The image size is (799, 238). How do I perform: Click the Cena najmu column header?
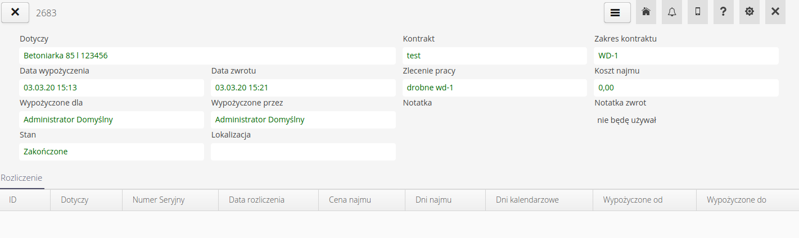[350, 200]
